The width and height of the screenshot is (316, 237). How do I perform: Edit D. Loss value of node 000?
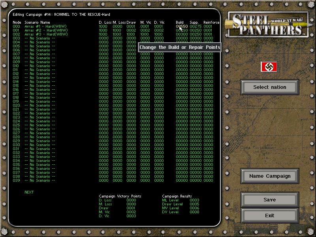(103, 26)
